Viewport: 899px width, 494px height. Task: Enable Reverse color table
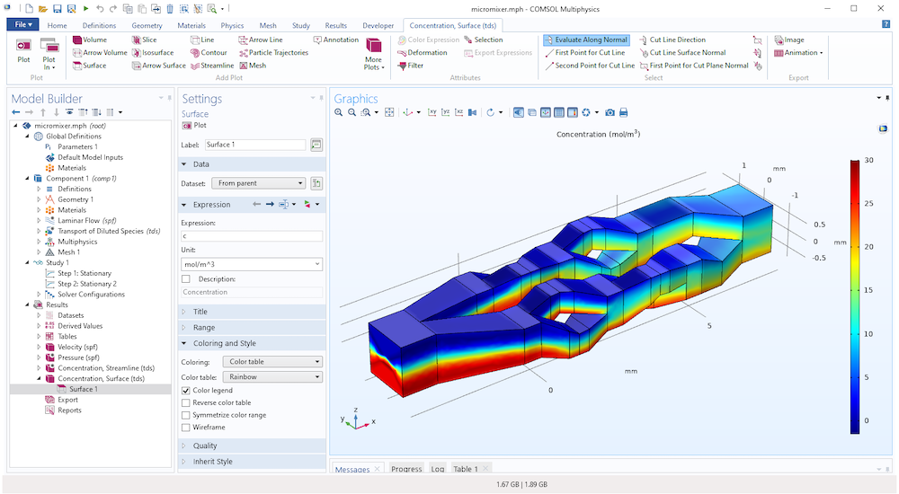(x=186, y=403)
